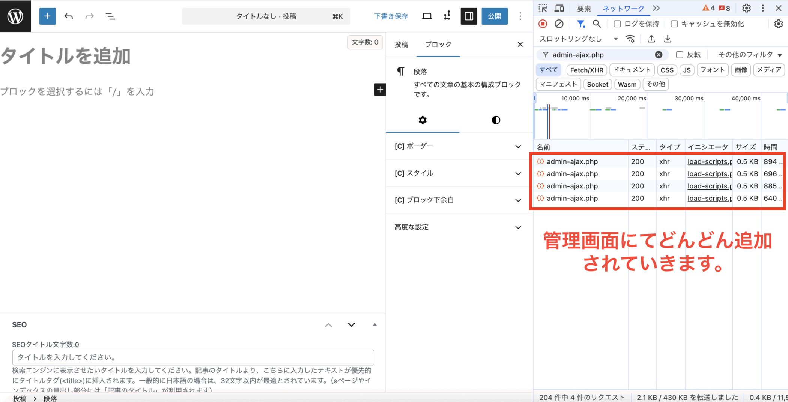Screen dimensions: 788x402
Task: Click the 20,000 ms timeline marker
Action: pyautogui.click(x=632, y=99)
